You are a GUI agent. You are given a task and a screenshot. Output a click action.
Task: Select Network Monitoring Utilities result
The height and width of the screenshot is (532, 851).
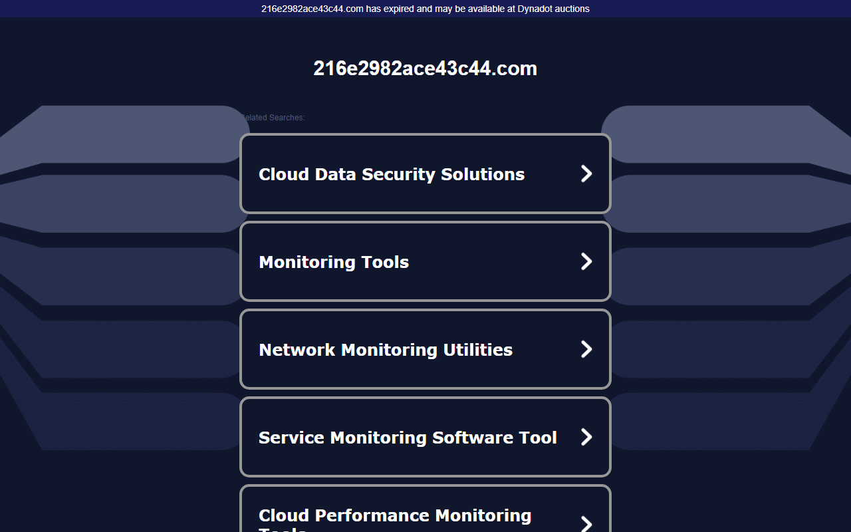pyautogui.click(x=425, y=349)
